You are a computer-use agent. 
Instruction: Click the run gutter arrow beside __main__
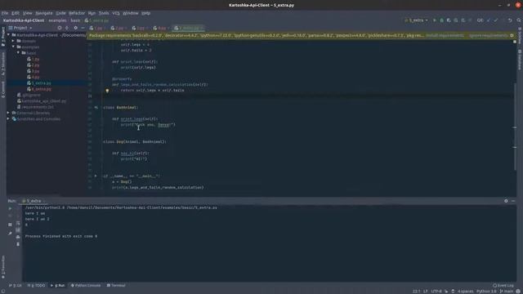(96, 176)
